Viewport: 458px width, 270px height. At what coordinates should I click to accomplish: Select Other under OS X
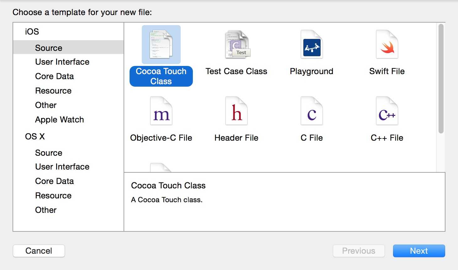pos(46,210)
